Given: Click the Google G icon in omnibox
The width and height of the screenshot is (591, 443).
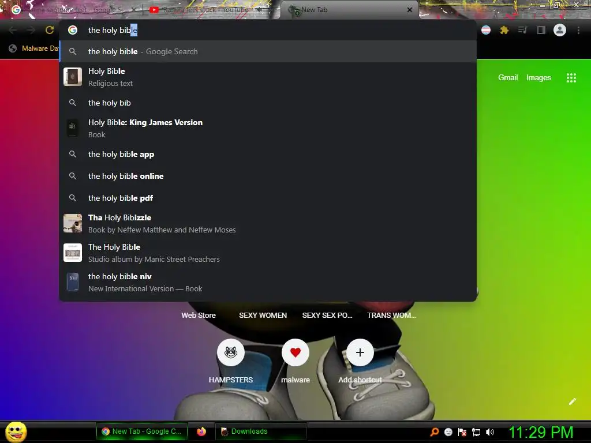Looking at the screenshot, I should point(73,30).
